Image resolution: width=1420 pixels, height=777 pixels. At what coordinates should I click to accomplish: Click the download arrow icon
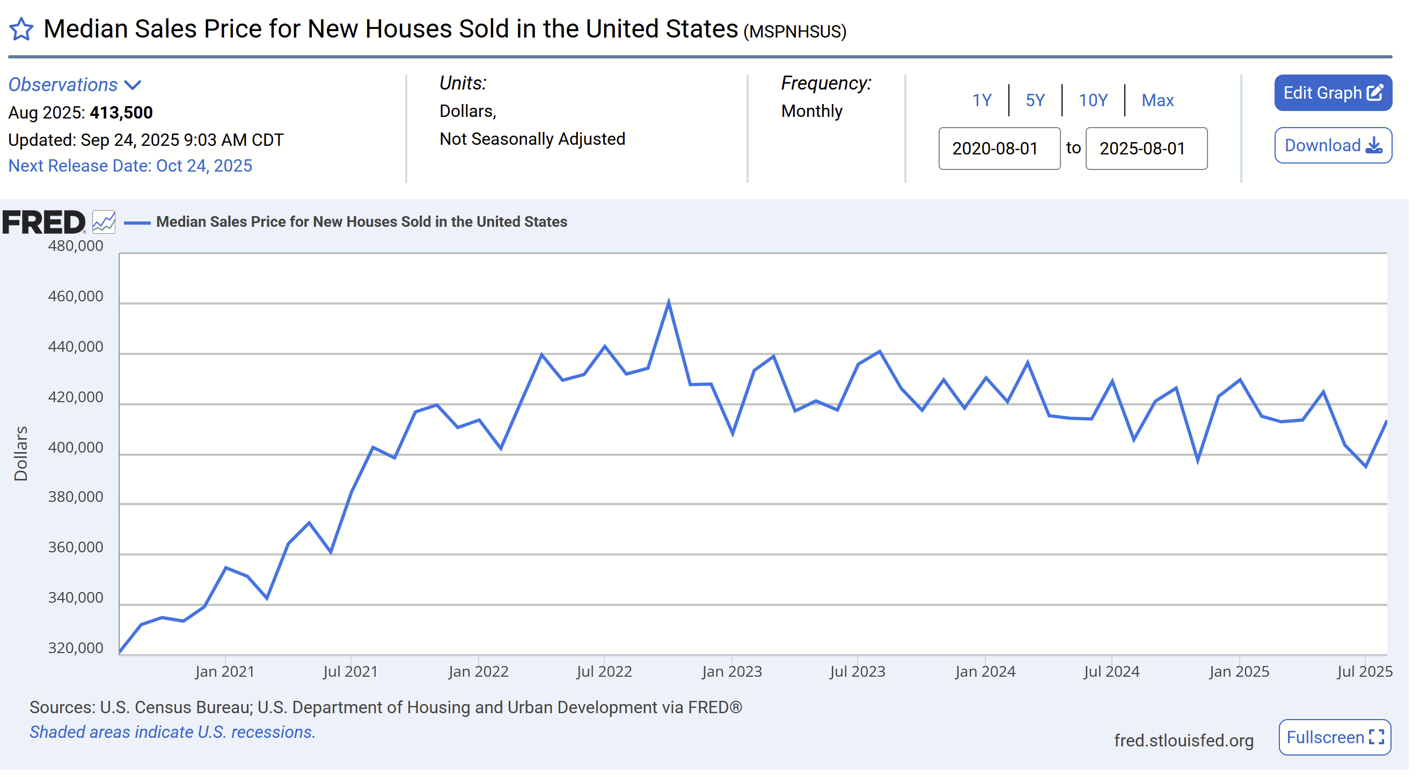[1374, 146]
